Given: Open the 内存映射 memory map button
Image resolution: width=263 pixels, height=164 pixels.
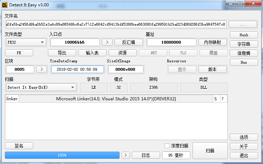Looking at the screenshot, I should tap(213, 42).
